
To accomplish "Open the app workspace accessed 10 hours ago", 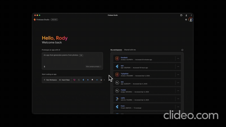I will [122, 66].
